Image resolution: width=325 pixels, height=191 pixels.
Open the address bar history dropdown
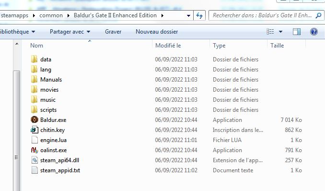pyautogui.click(x=188, y=15)
